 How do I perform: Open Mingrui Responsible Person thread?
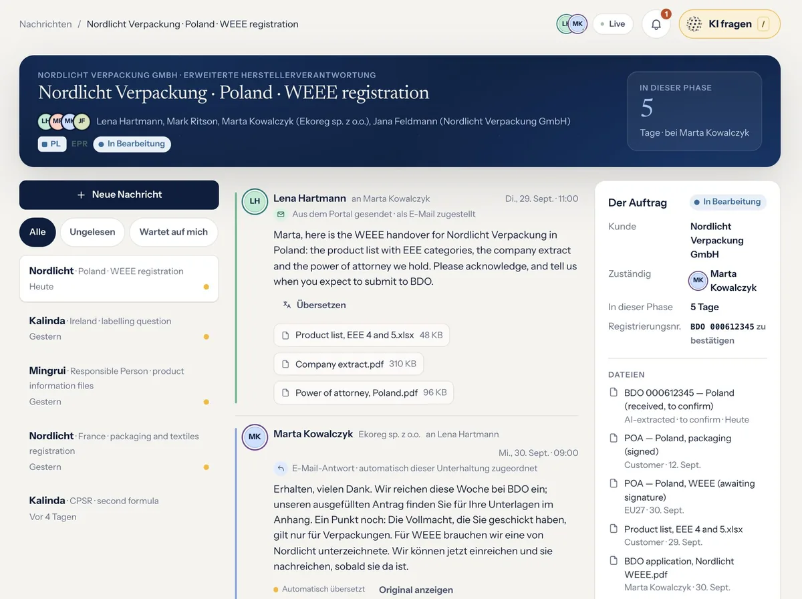tap(119, 386)
